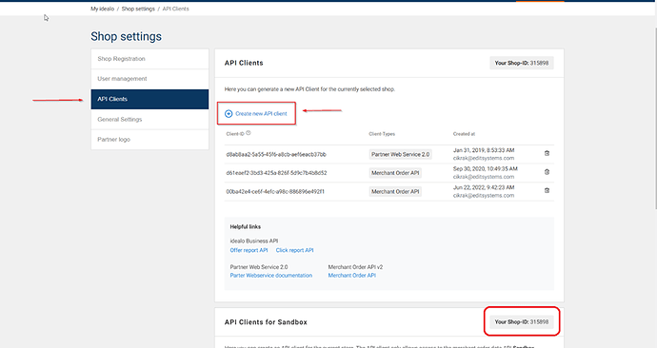Remove the Jun 22, 2022 API client

(547, 190)
